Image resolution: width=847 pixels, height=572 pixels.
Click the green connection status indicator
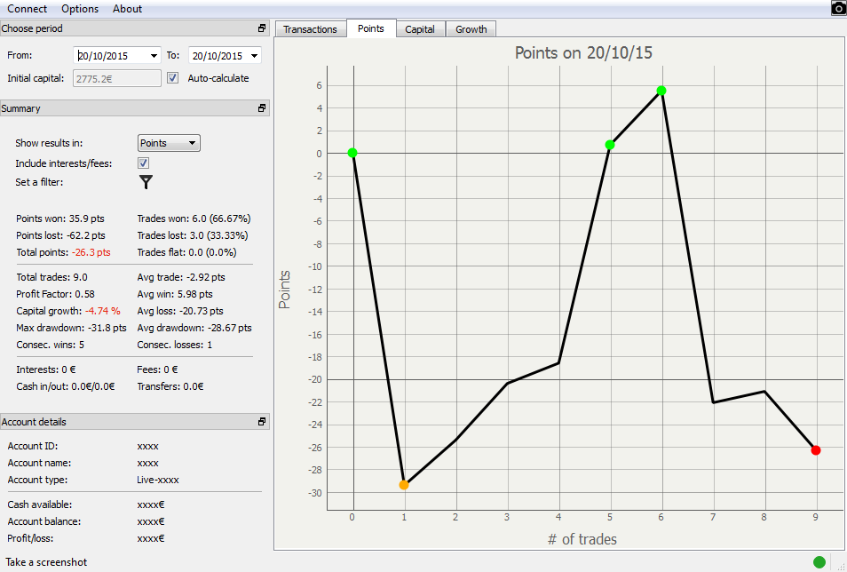(x=819, y=562)
